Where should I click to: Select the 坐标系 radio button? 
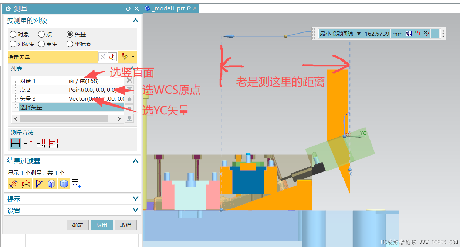coord(70,44)
